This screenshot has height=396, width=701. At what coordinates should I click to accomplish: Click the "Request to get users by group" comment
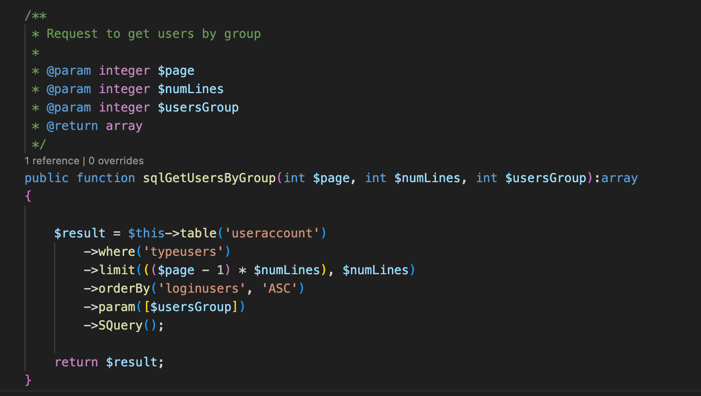point(154,34)
